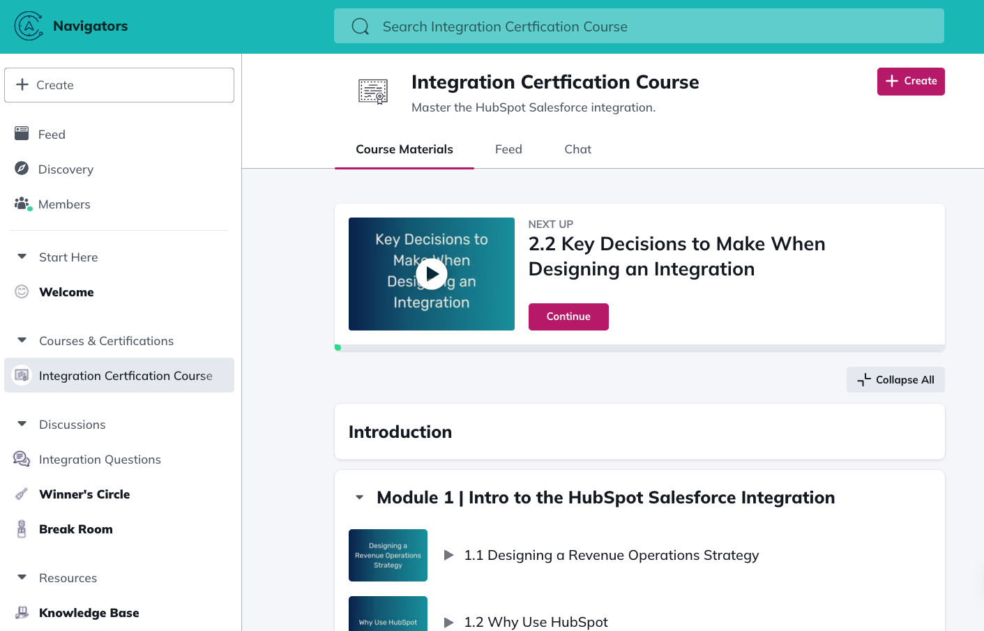Open lesson 1.1 Designing a Revenue Operations Strategy
Screen dimensions: 984x631
pyautogui.click(x=612, y=555)
